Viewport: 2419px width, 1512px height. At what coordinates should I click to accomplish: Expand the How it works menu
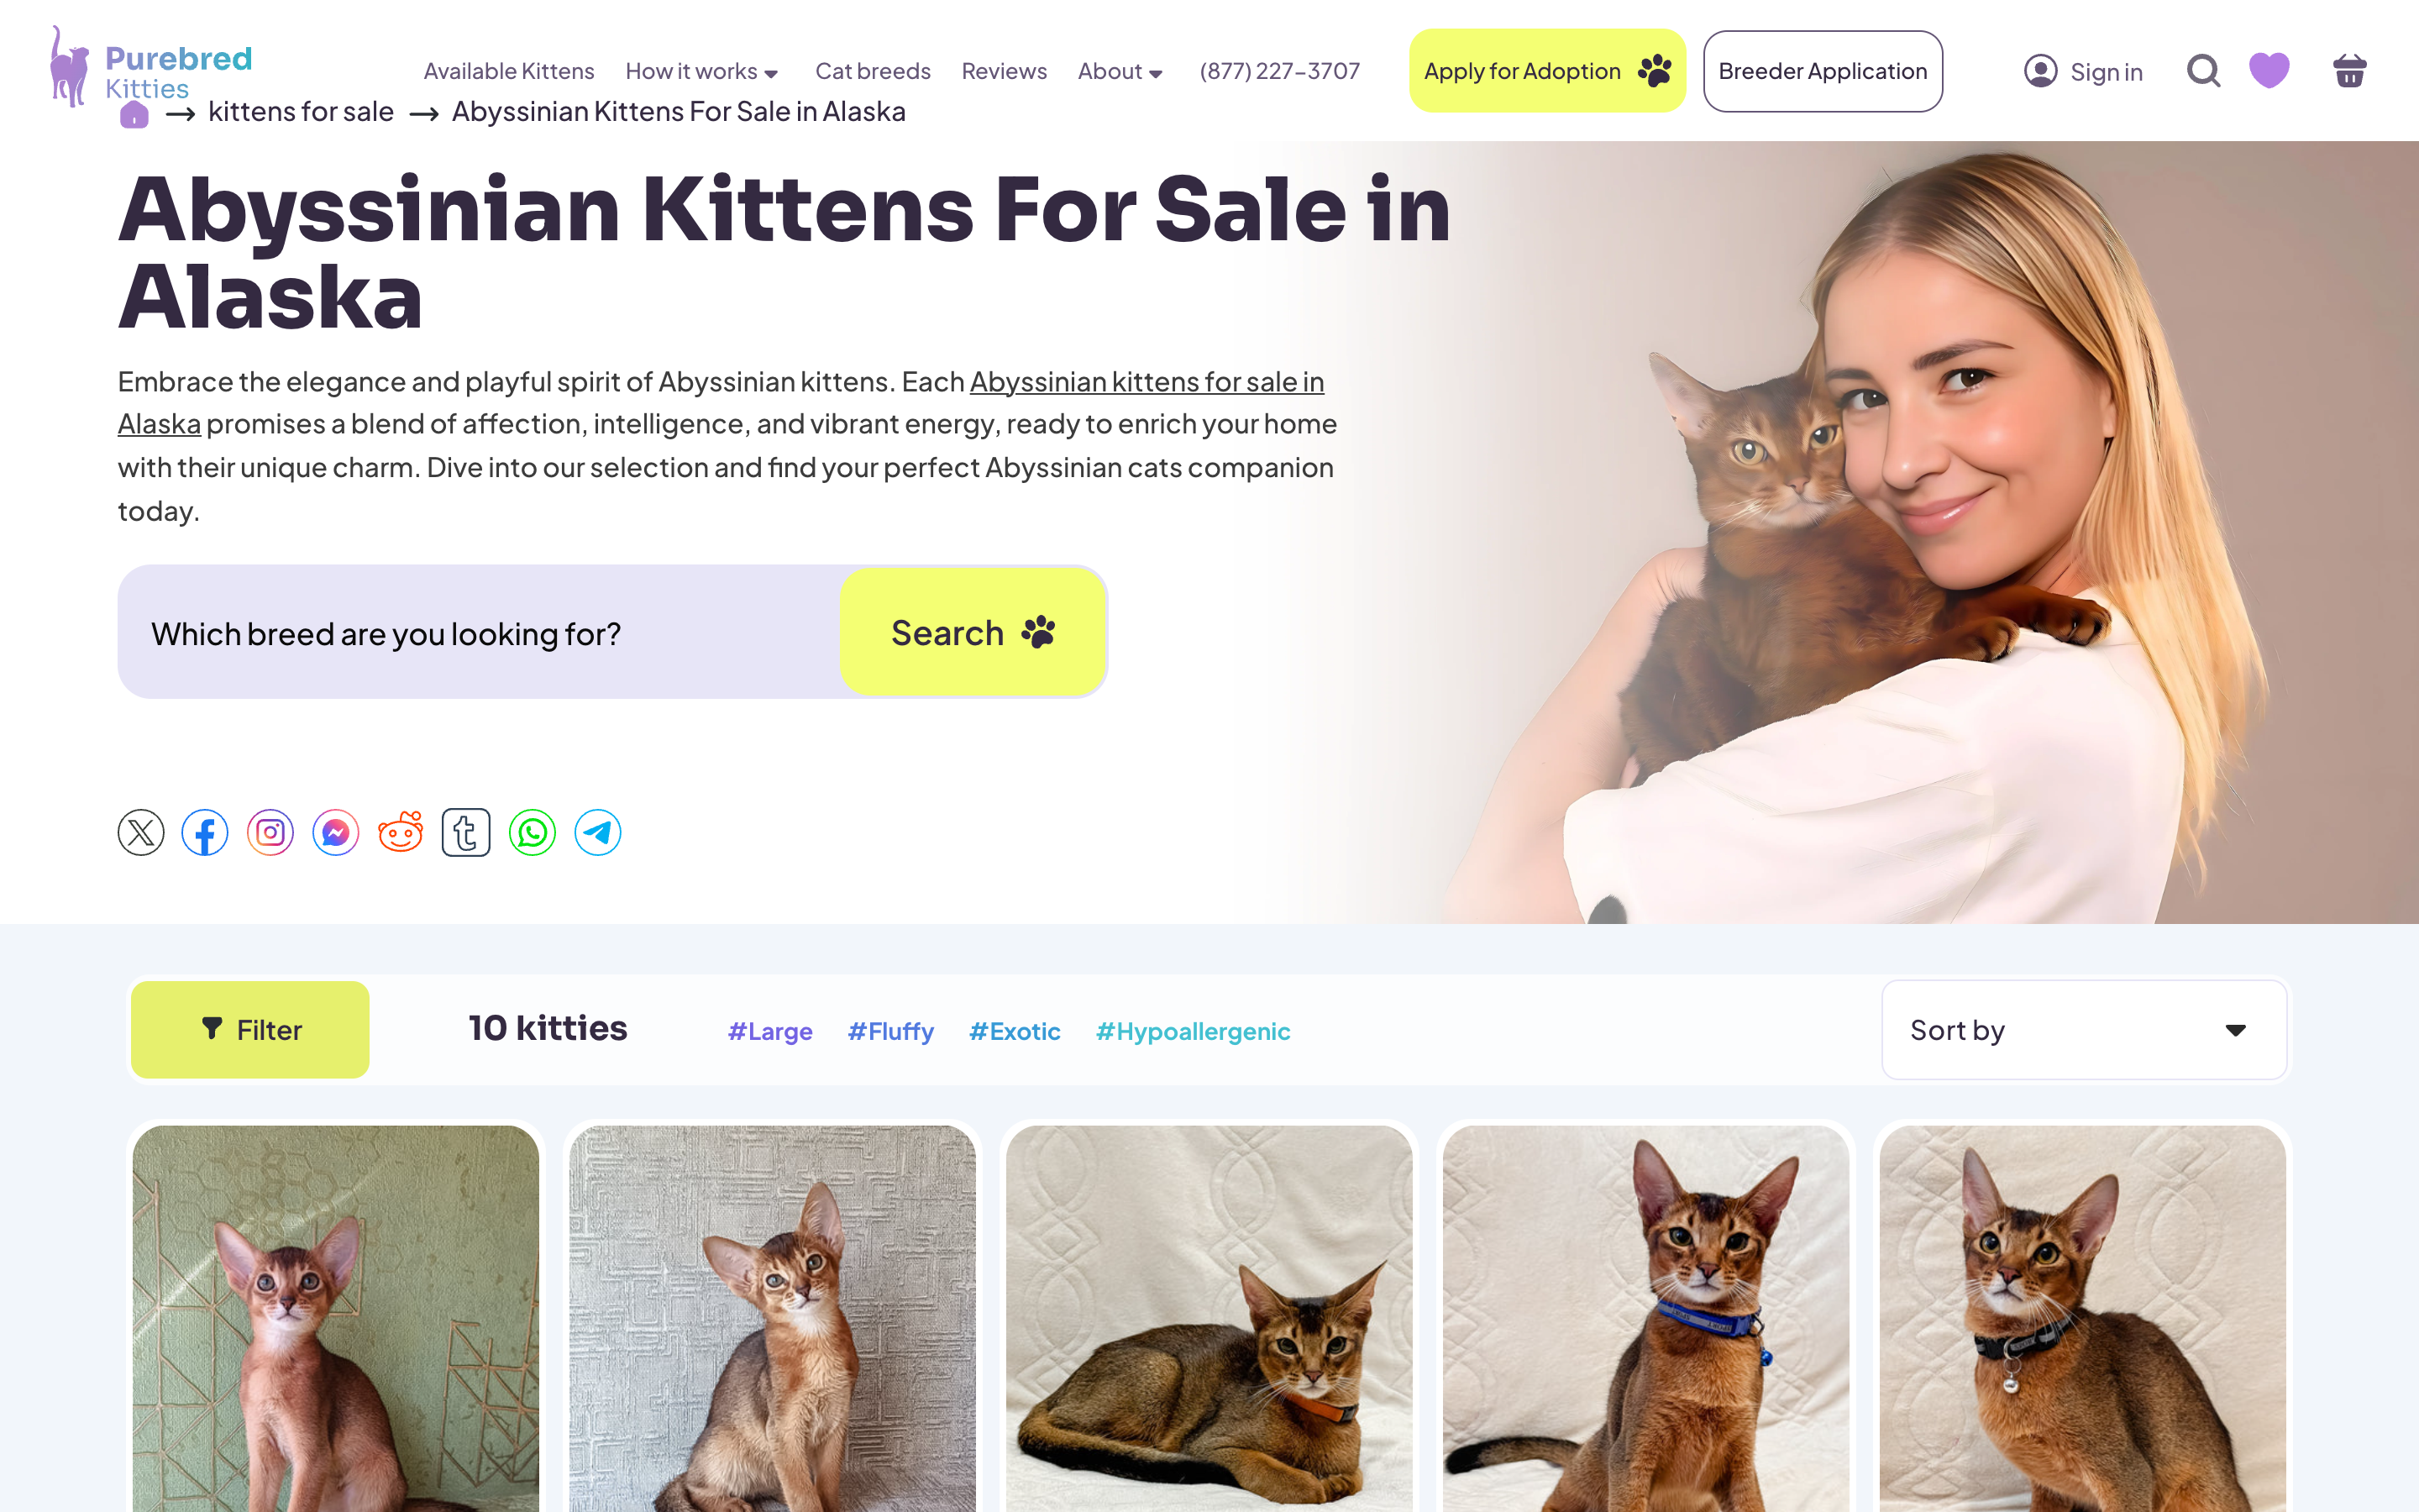pos(701,71)
